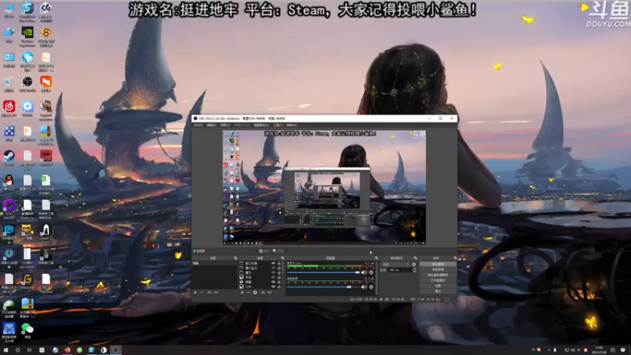Viewport: 631px width, 355px height.
Task: Toggle visibility eye of the first source row
Action: [x=273, y=263]
